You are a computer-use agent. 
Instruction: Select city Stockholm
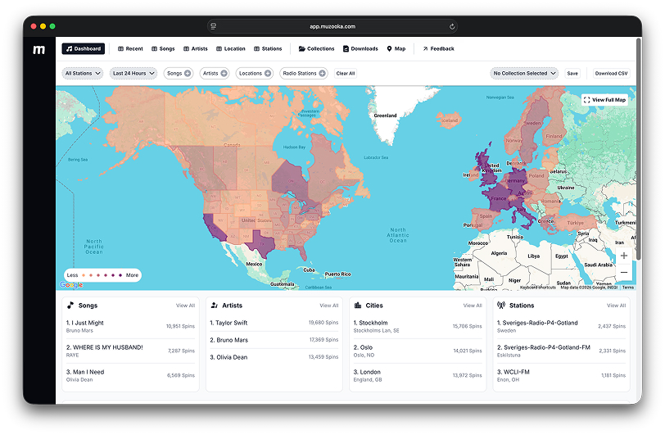(x=418, y=326)
